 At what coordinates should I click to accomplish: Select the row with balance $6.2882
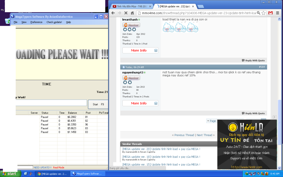pos(62,117)
